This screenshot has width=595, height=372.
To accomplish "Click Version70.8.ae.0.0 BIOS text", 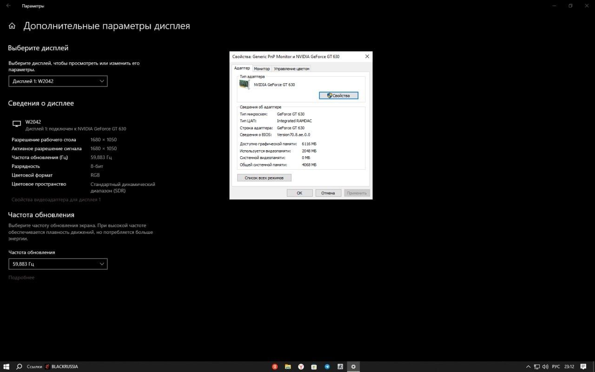I will click(293, 134).
